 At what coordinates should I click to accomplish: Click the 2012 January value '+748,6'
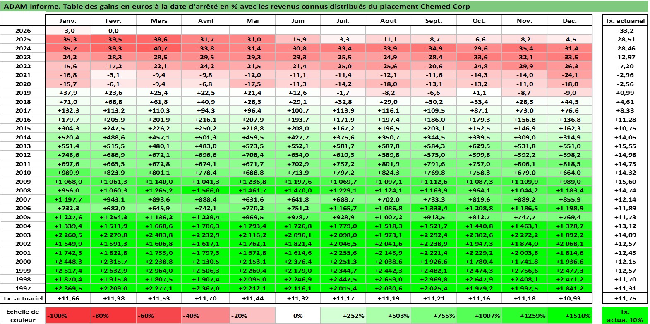point(68,155)
